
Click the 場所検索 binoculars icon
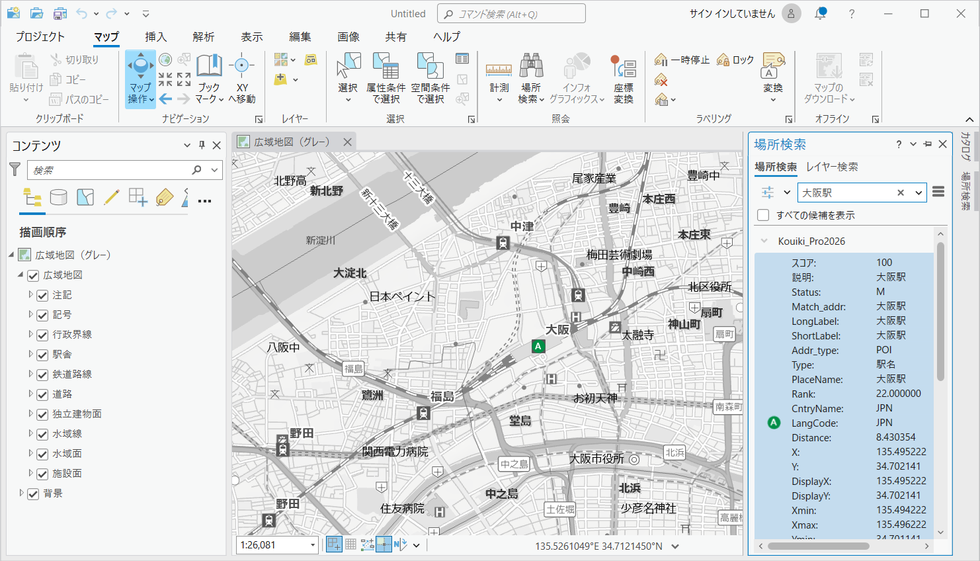pyautogui.click(x=531, y=66)
